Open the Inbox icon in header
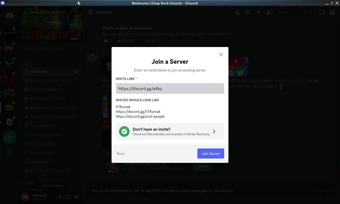Image resolution: width=340 pixels, height=204 pixels. tap(322, 12)
